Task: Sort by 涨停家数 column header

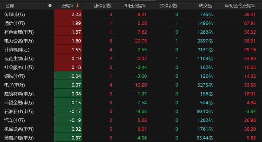Action: click(x=102, y=6)
